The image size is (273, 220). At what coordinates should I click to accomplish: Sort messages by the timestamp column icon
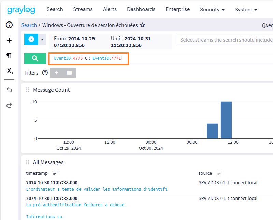point(55,173)
